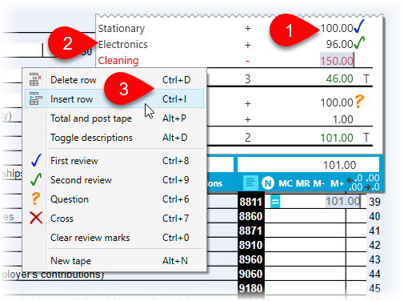The width and height of the screenshot is (404, 301).
Task: Click the blue First review checkmark icon
Action: click(36, 160)
